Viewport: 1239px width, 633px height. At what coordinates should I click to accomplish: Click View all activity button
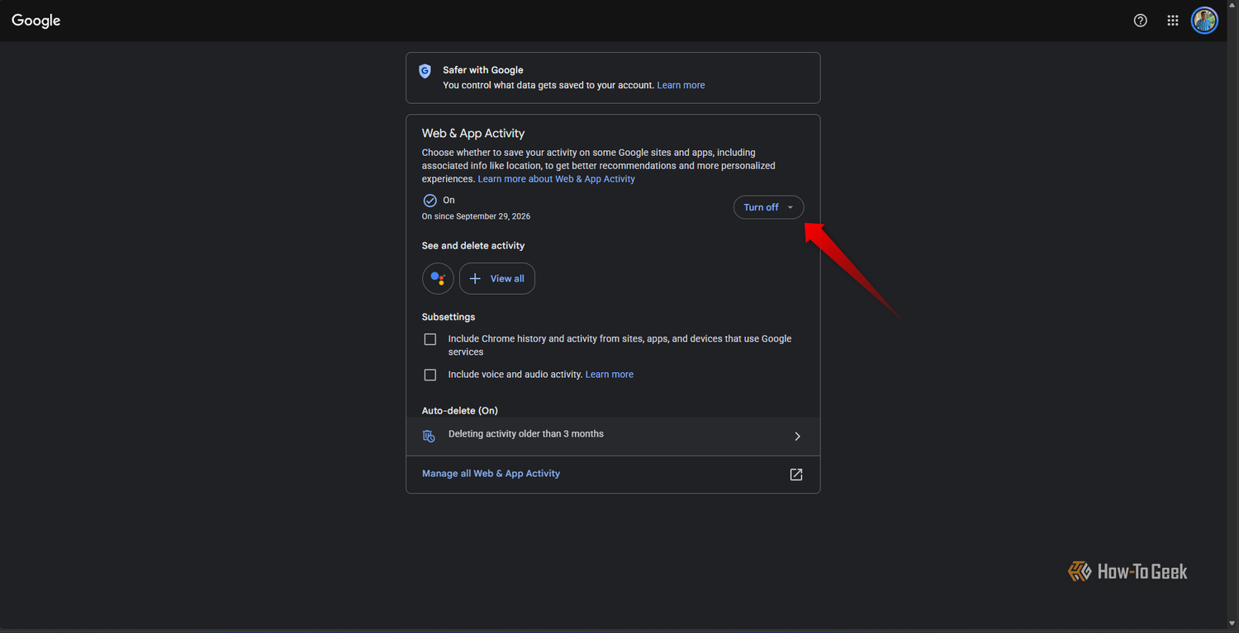click(x=497, y=279)
